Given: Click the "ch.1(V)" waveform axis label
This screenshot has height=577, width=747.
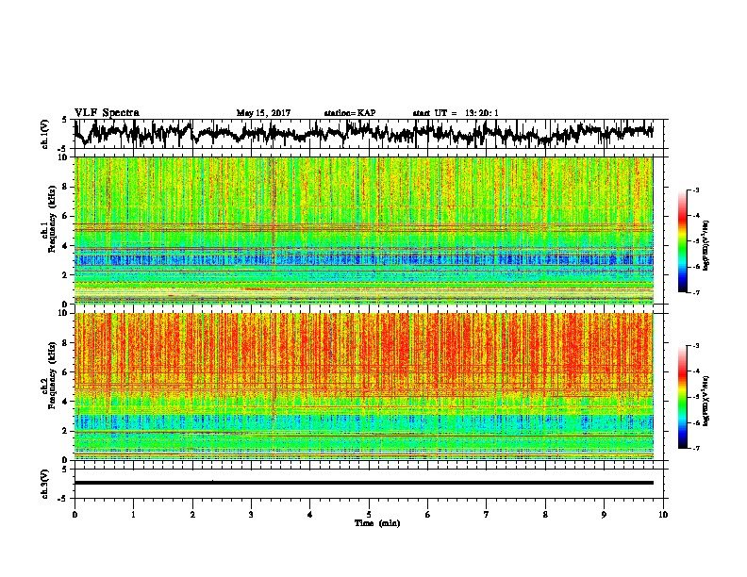Looking at the screenshot, I should click(45, 134).
